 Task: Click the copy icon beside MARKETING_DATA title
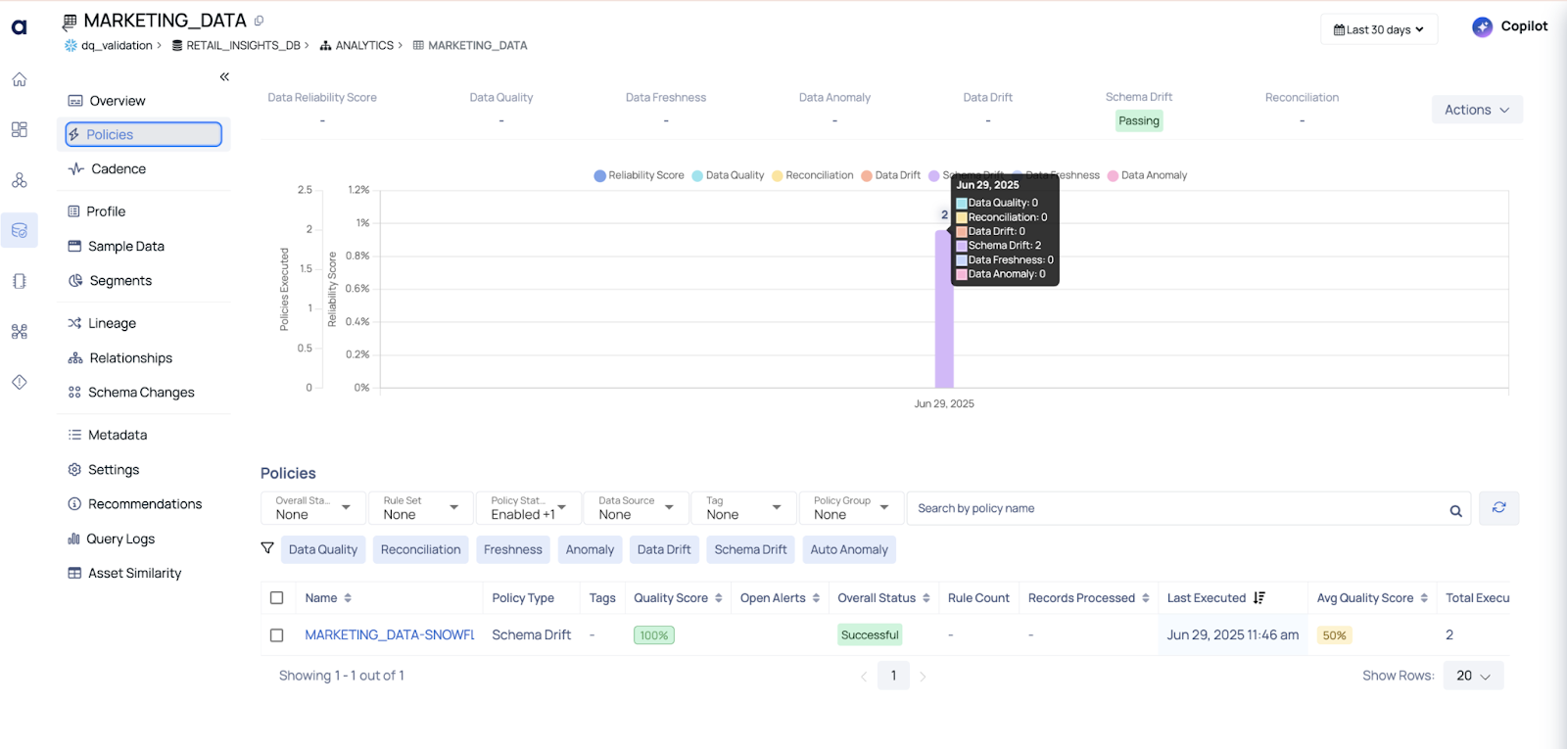tap(259, 21)
